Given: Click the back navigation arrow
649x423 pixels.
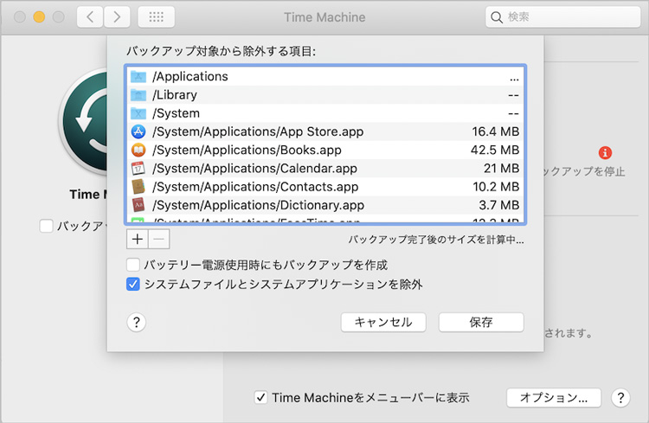Looking at the screenshot, I should click(90, 17).
